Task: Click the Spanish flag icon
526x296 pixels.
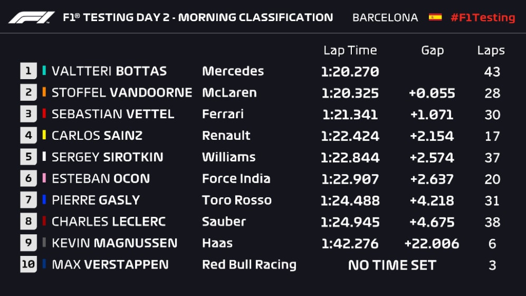Action: coord(435,17)
